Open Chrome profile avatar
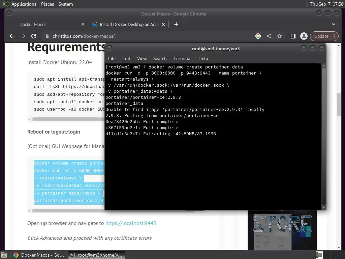The width and height of the screenshot is (345, 259). coord(304,36)
